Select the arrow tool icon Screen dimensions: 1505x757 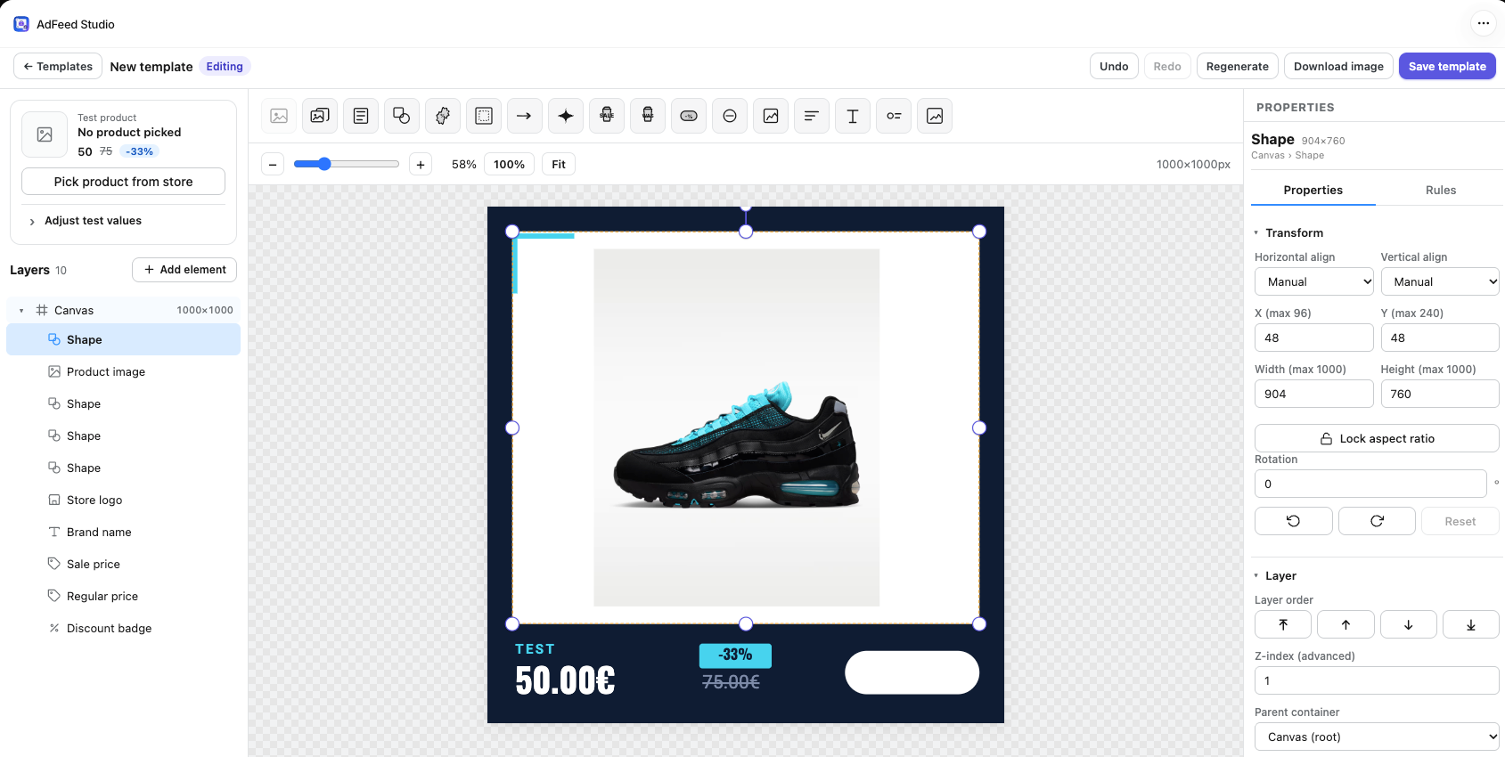(x=525, y=116)
